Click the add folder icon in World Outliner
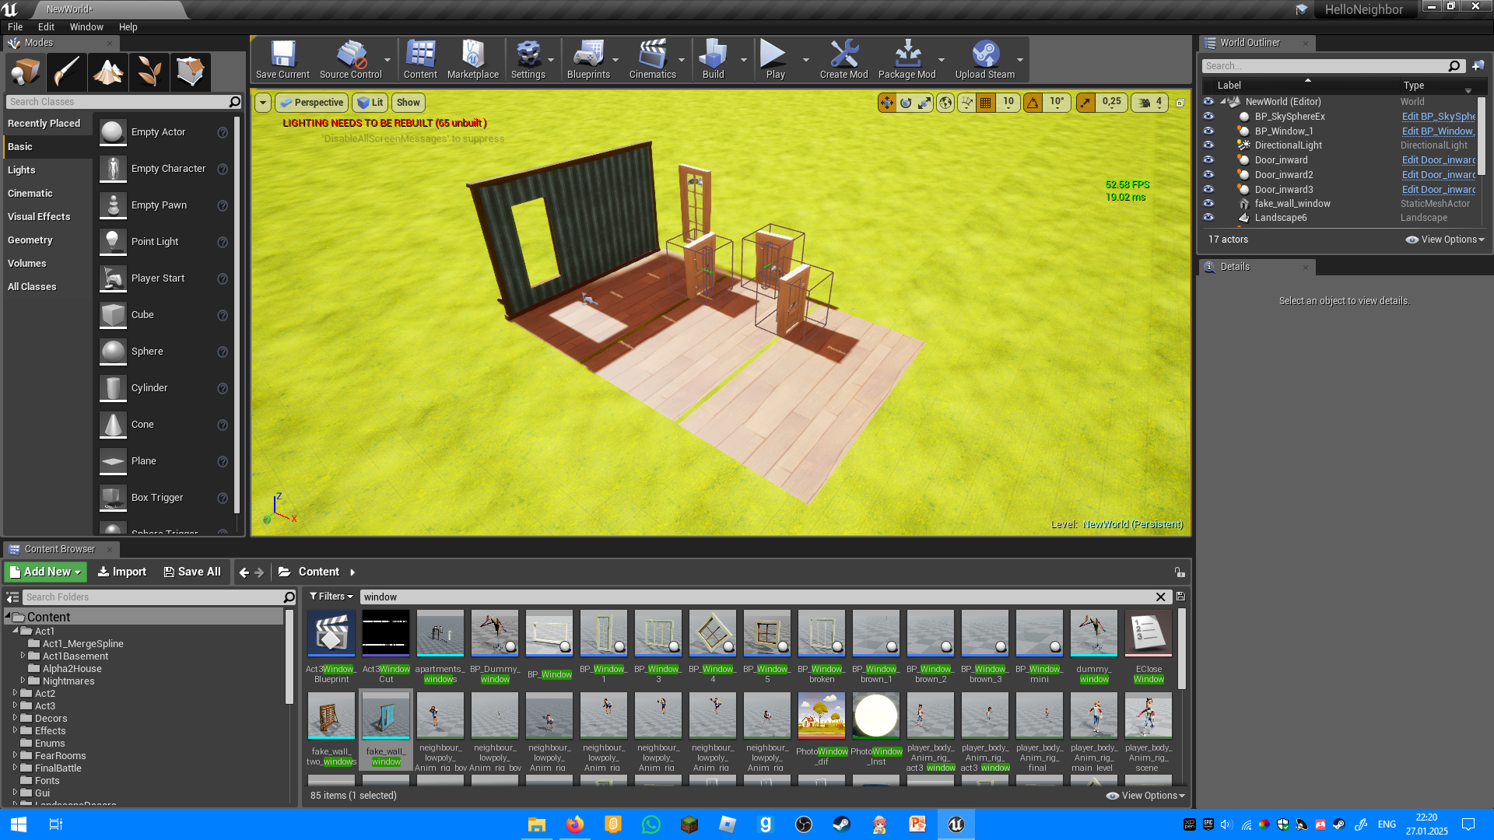The image size is (1494, 840). point(1478,66)
